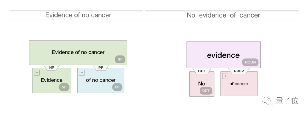Select the 'No' determiner node
Viewport: 308px width, 114px height.
tap(202, 84)
